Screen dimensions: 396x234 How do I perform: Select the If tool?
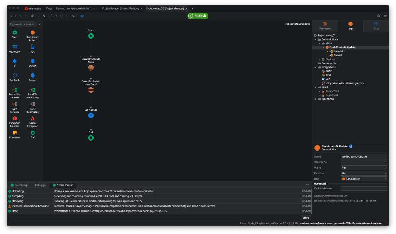pyautogui.click(x=15, y=63)
